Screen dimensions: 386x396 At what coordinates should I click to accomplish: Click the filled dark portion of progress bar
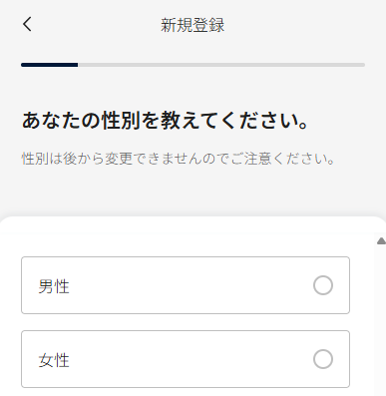pyautogui.click(x=49, y=65)
